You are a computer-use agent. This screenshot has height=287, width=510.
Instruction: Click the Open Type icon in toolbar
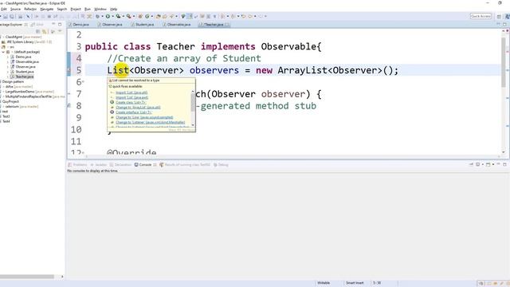tap(159, 16)
